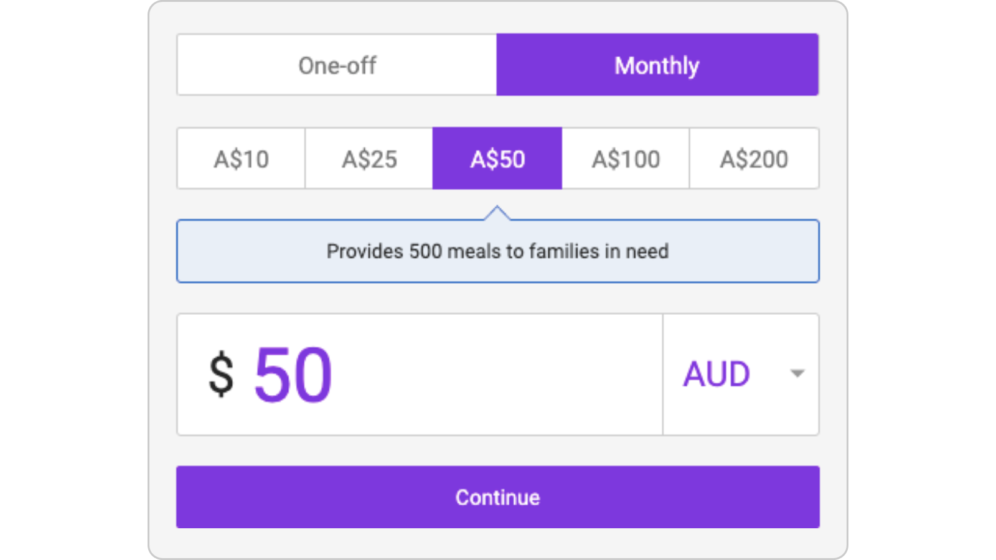Screen dimensions: 996x560
Task: Click the word Continue on the button
Action: [497, 497]
